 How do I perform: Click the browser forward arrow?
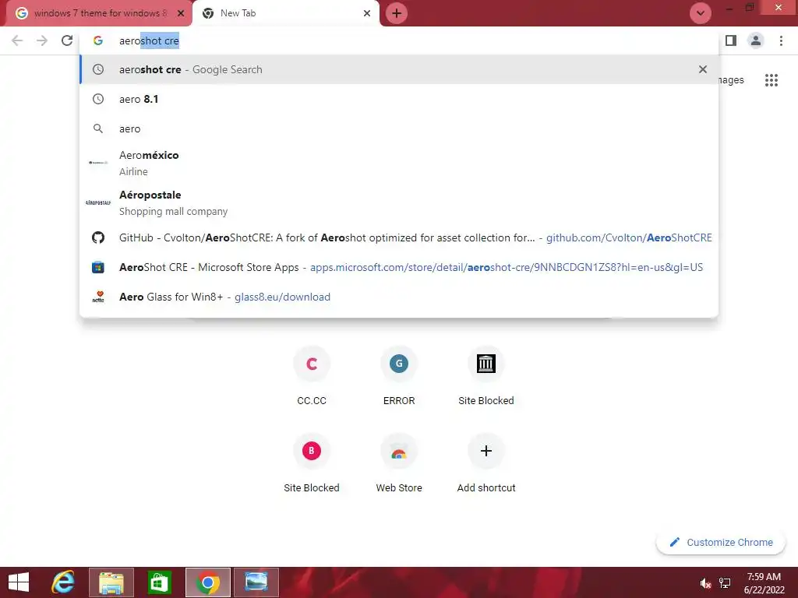click(x=42, y=40)
